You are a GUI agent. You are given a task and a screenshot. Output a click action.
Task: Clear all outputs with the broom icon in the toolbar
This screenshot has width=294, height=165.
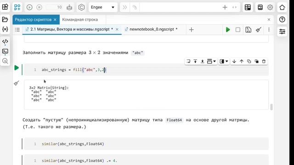(259, 29)
